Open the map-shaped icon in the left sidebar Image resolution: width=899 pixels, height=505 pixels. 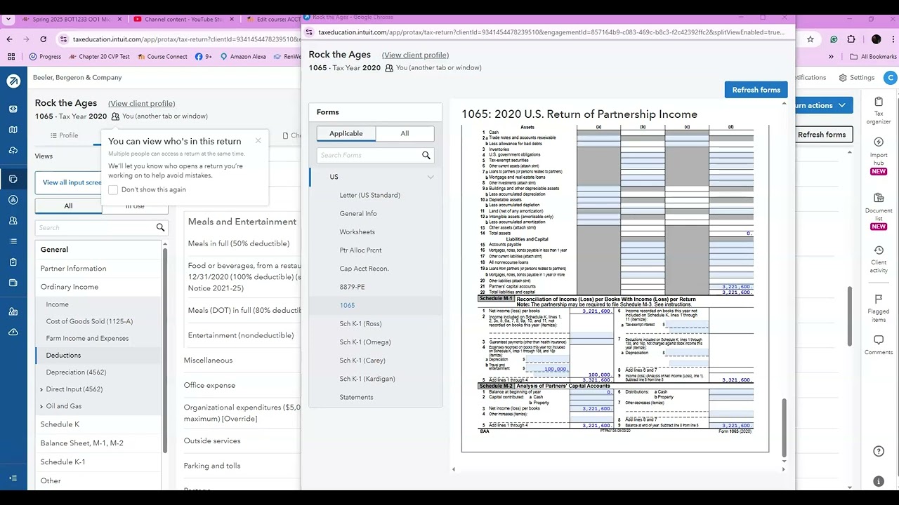(13, 130)
